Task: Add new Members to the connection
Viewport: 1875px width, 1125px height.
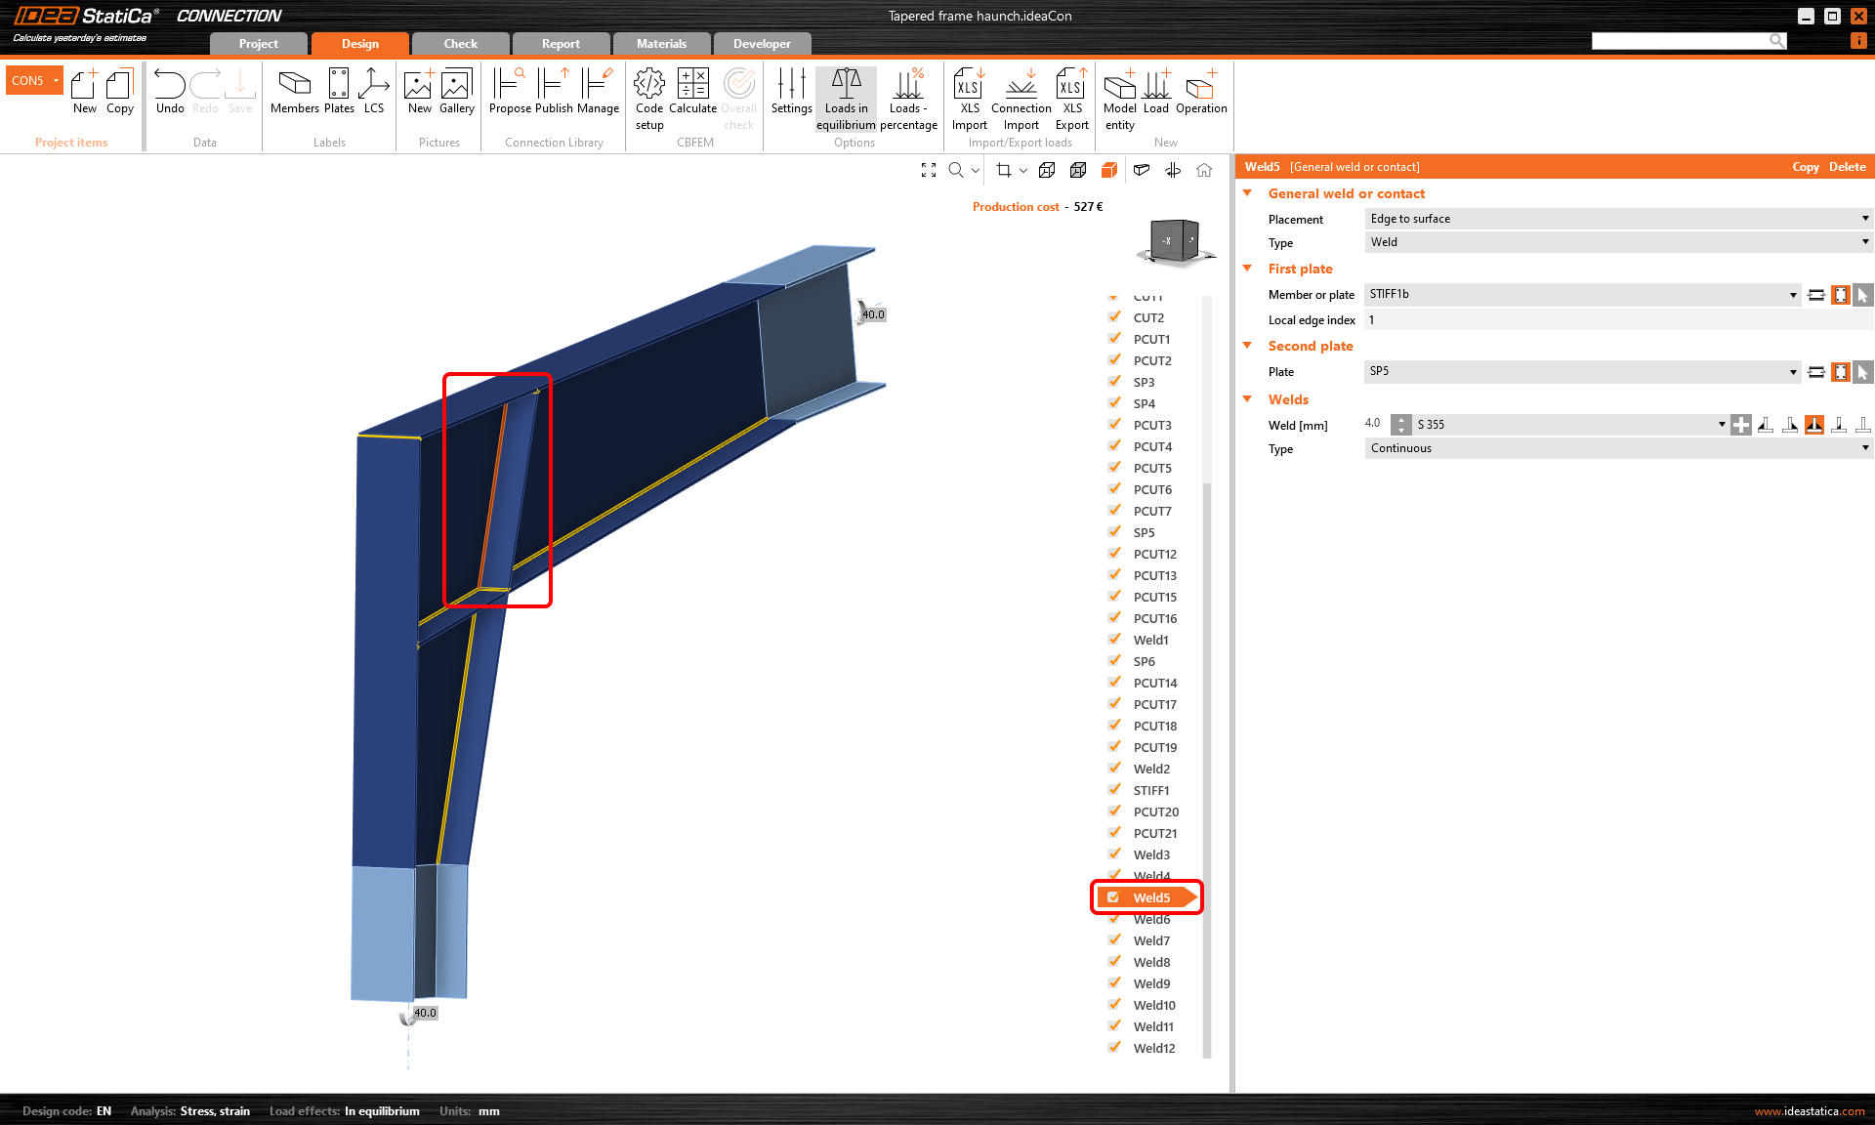Action: [294, 93]
